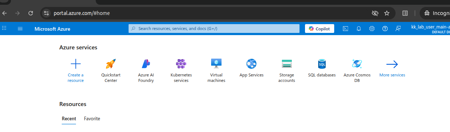Image resolution: width=450 pixels, height=132 pixels.
Task: Open the browser side panel icon
Action: click(x=405, y=13)
